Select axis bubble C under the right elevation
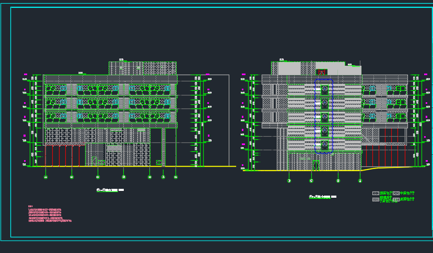433x253 pixels. [x=311, y=180]
